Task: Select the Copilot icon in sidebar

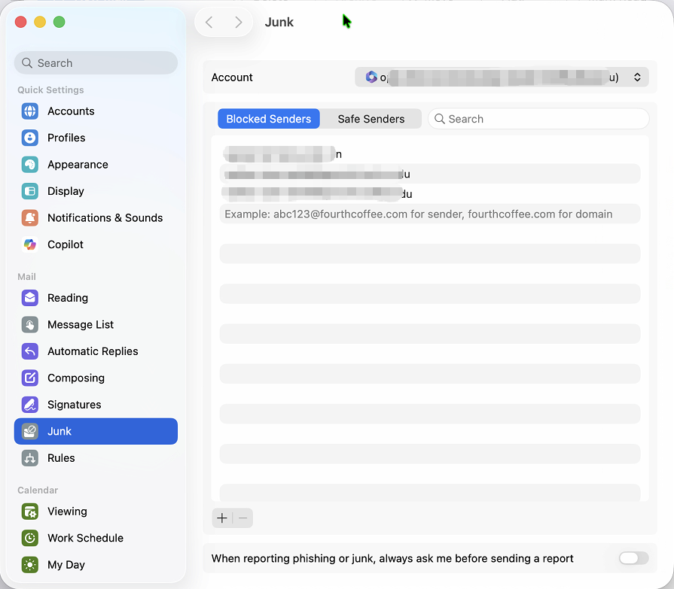Action: 30,244
